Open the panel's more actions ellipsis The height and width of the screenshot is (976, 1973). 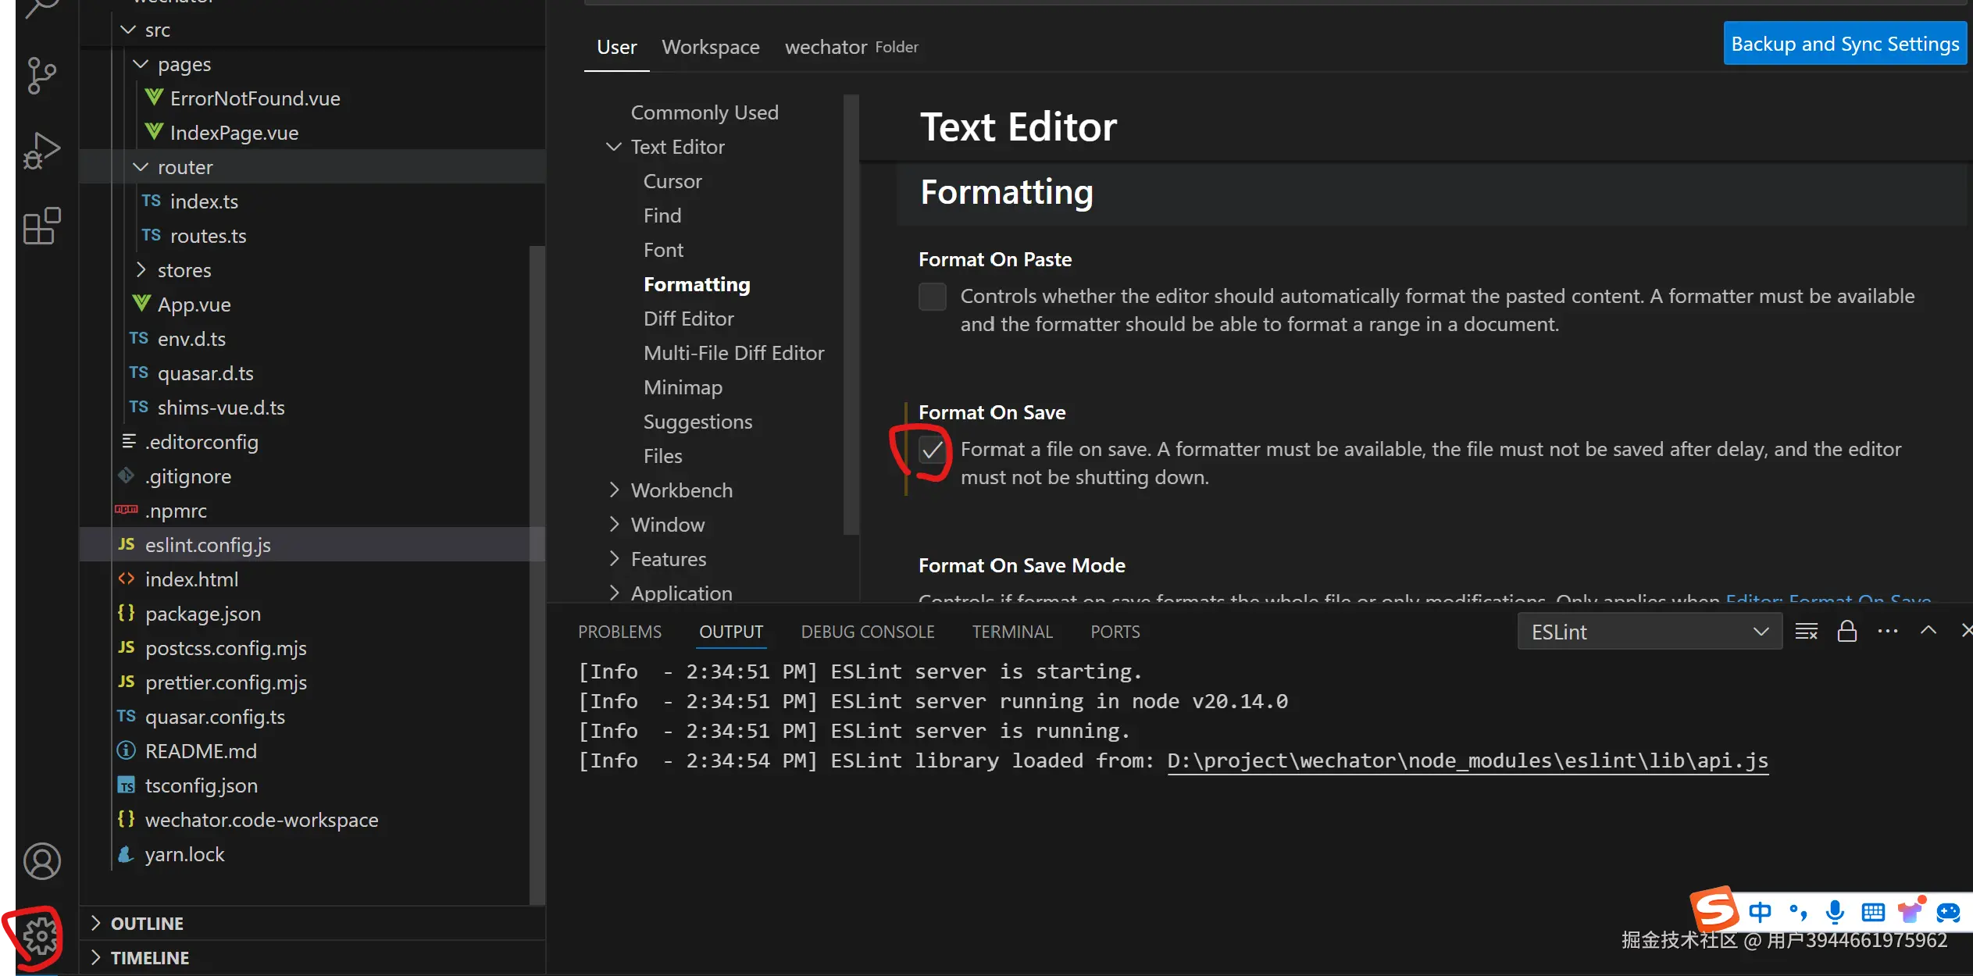tap(1888, 632)
